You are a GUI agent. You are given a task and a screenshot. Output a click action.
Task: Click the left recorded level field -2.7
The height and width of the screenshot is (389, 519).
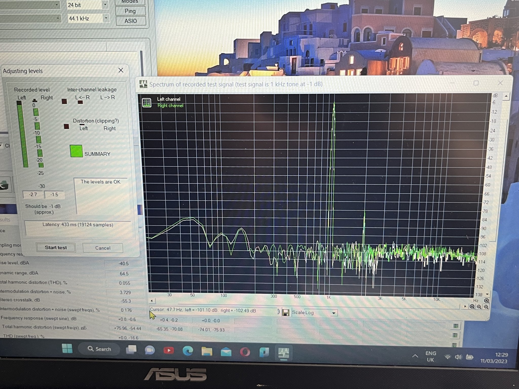click(x=33, y=194)
